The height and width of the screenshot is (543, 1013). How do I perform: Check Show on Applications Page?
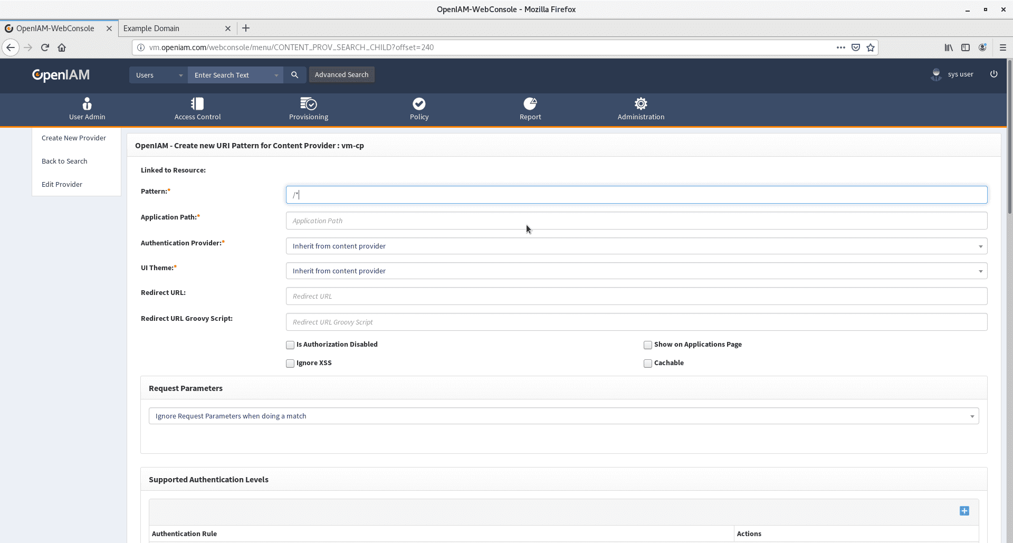648,345
